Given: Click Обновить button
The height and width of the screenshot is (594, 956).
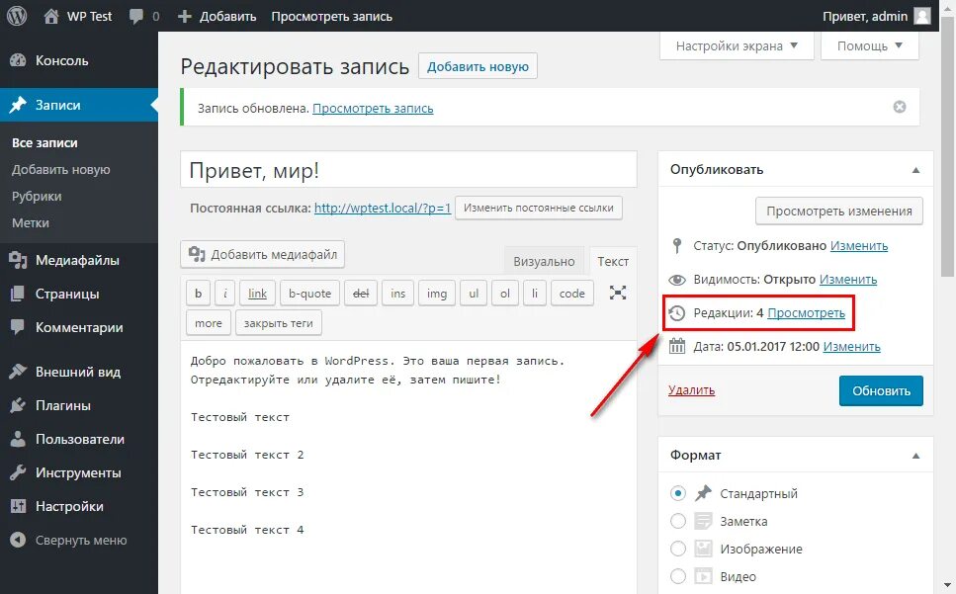Looking at the screenshot, I should point(881,390).
